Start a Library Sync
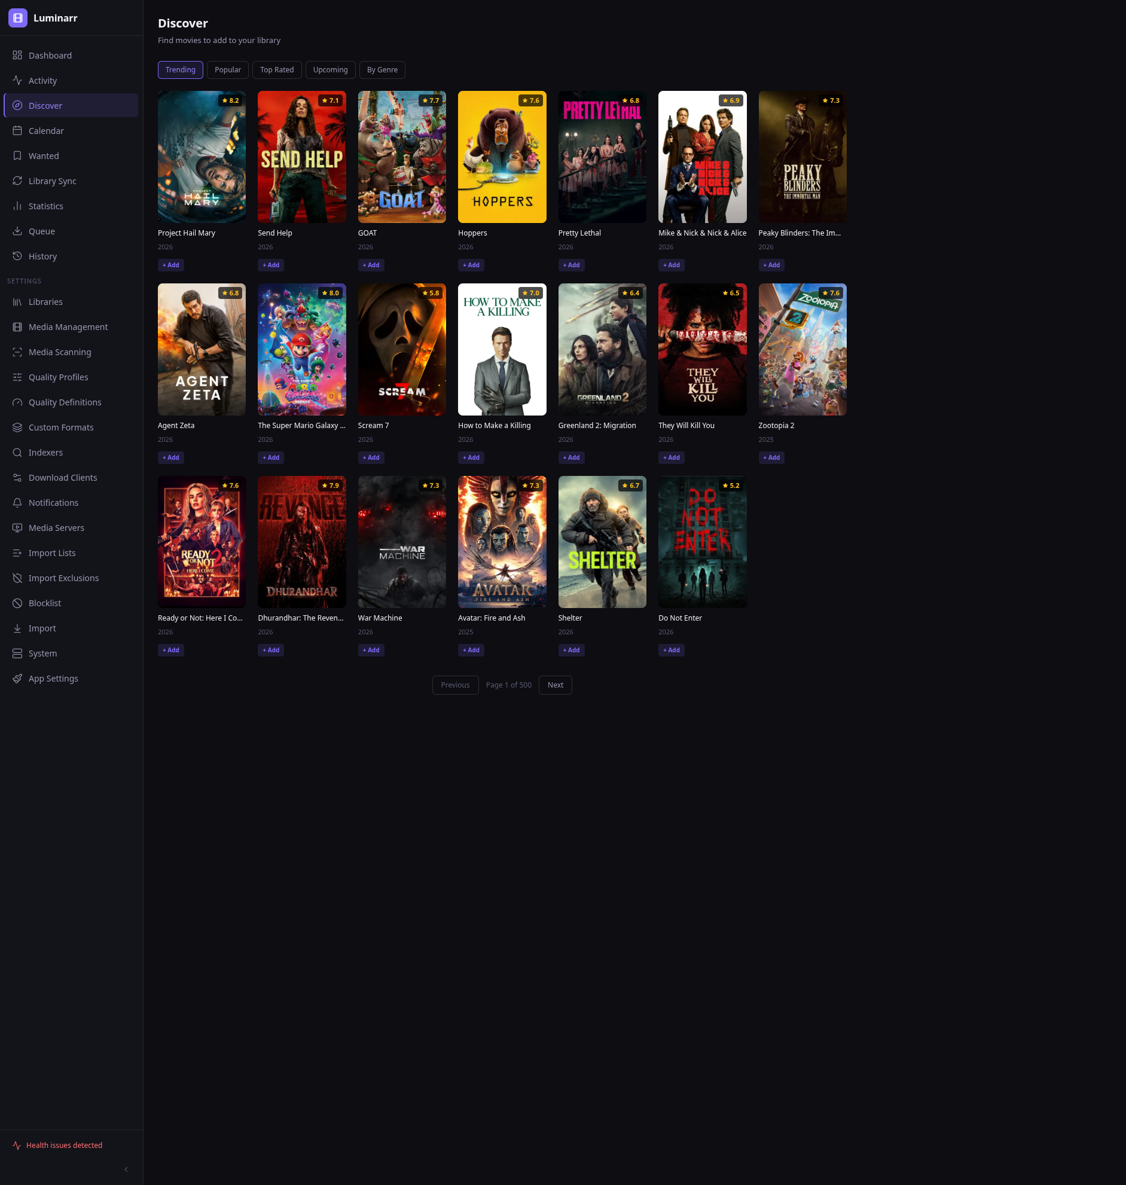Image resolution: width=1126 pixels, height=1185 pixels. coord(51,181)
